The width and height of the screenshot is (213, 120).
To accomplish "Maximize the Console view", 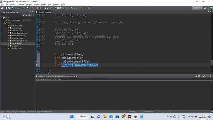I will (x=211, y=76).
